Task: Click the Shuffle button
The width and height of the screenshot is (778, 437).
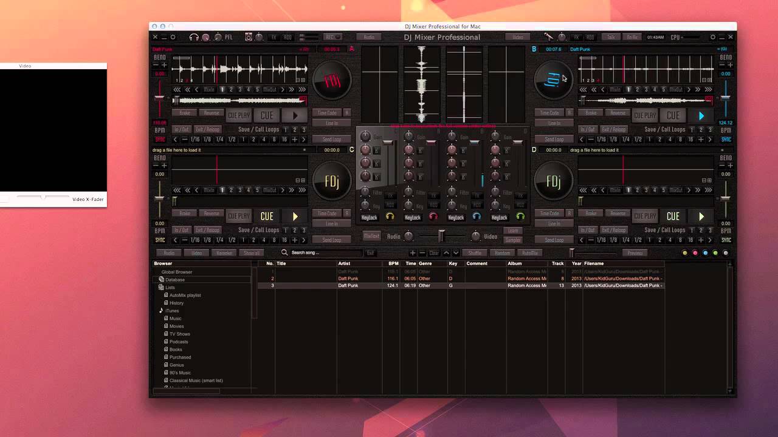Action: [475, 253]
